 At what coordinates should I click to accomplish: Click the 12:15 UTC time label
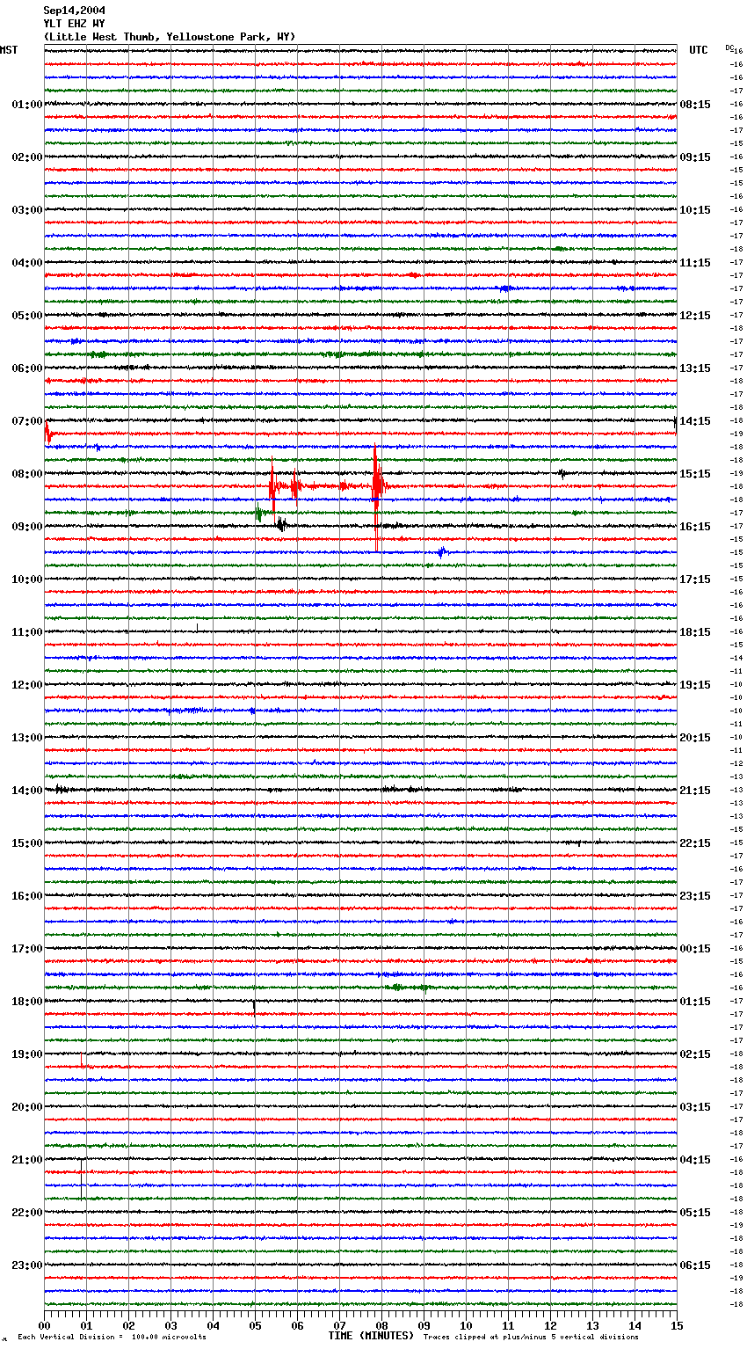click(695, 316)
